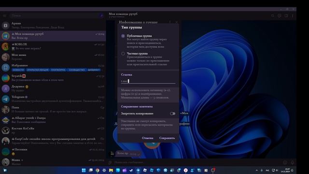Open the Моя команда рутуб chat

click(53, 36)
